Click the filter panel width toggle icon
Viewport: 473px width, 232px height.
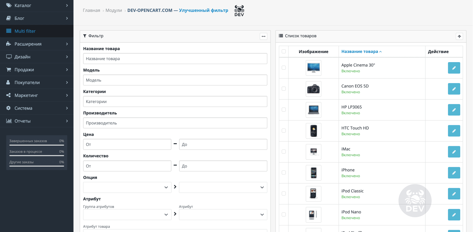pyautogui.click(x=263, y=36)
